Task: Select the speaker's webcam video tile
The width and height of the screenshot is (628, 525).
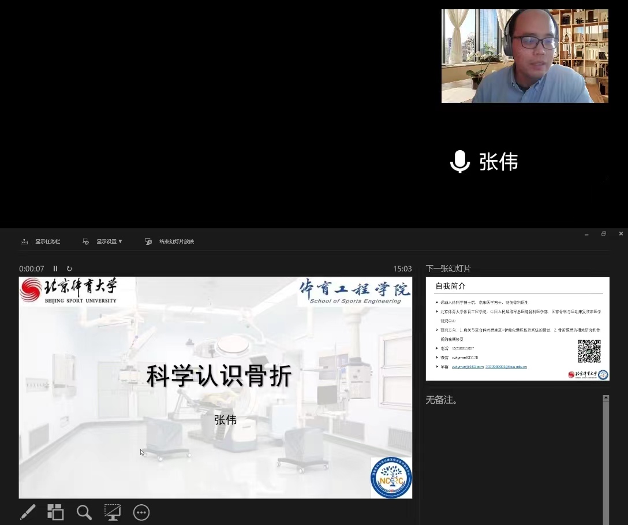Action: (x=525, y=56)
